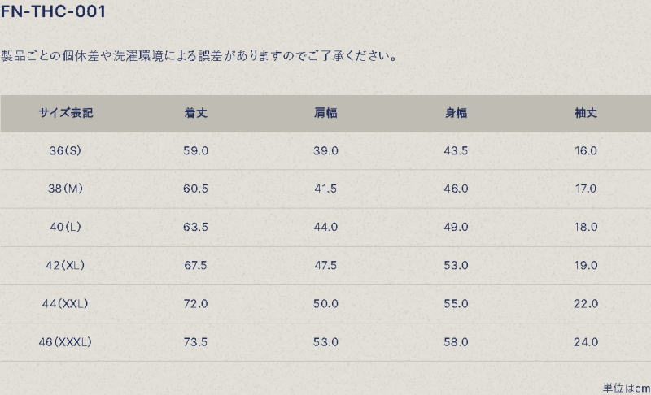The image size is (651, 395).
Task: Click the 41.5 shoulder width value
Action: [325, 189]
